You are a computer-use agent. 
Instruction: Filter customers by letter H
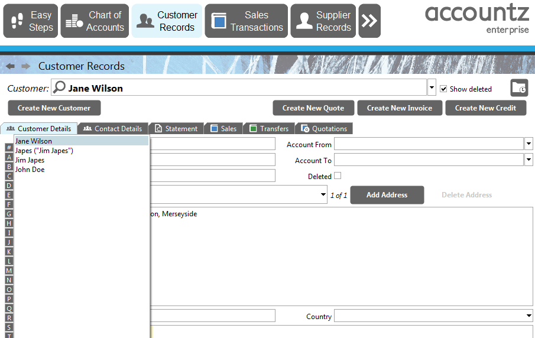coord(9,223)
